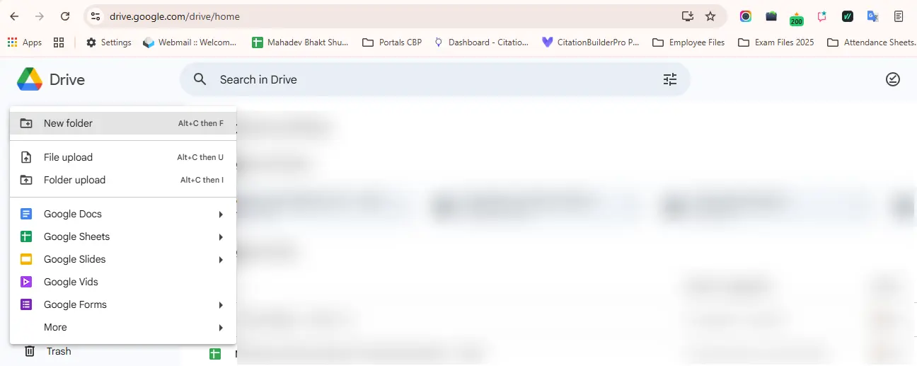Click the offline ready status checkmark icon
Image resolution: width=917 pixels, height=366 pixels.
pyautogui.click(x=893, y=79)
